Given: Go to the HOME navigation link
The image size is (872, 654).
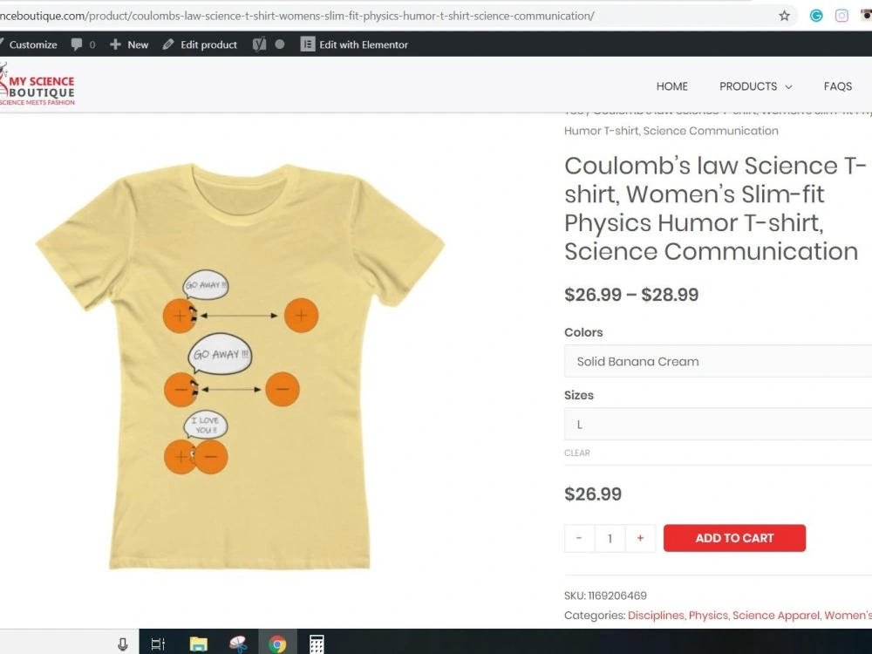Looking at the screenshot, I should point(671,86).
